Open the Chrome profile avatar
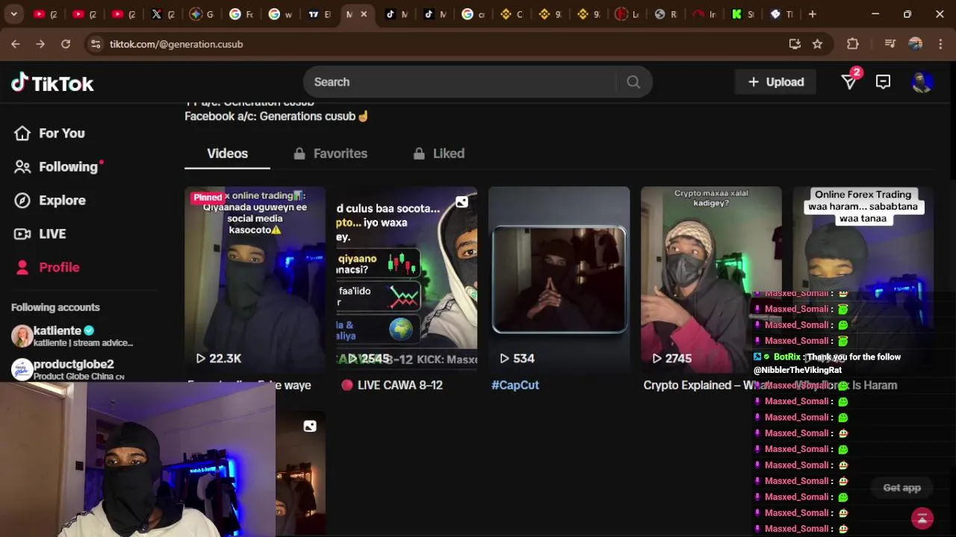Viewport: 956px width, 537px height. [x=915, y=44]
